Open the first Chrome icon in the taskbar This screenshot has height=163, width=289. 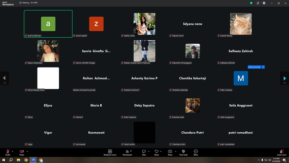pyautogui.click(x=26, y=160)
